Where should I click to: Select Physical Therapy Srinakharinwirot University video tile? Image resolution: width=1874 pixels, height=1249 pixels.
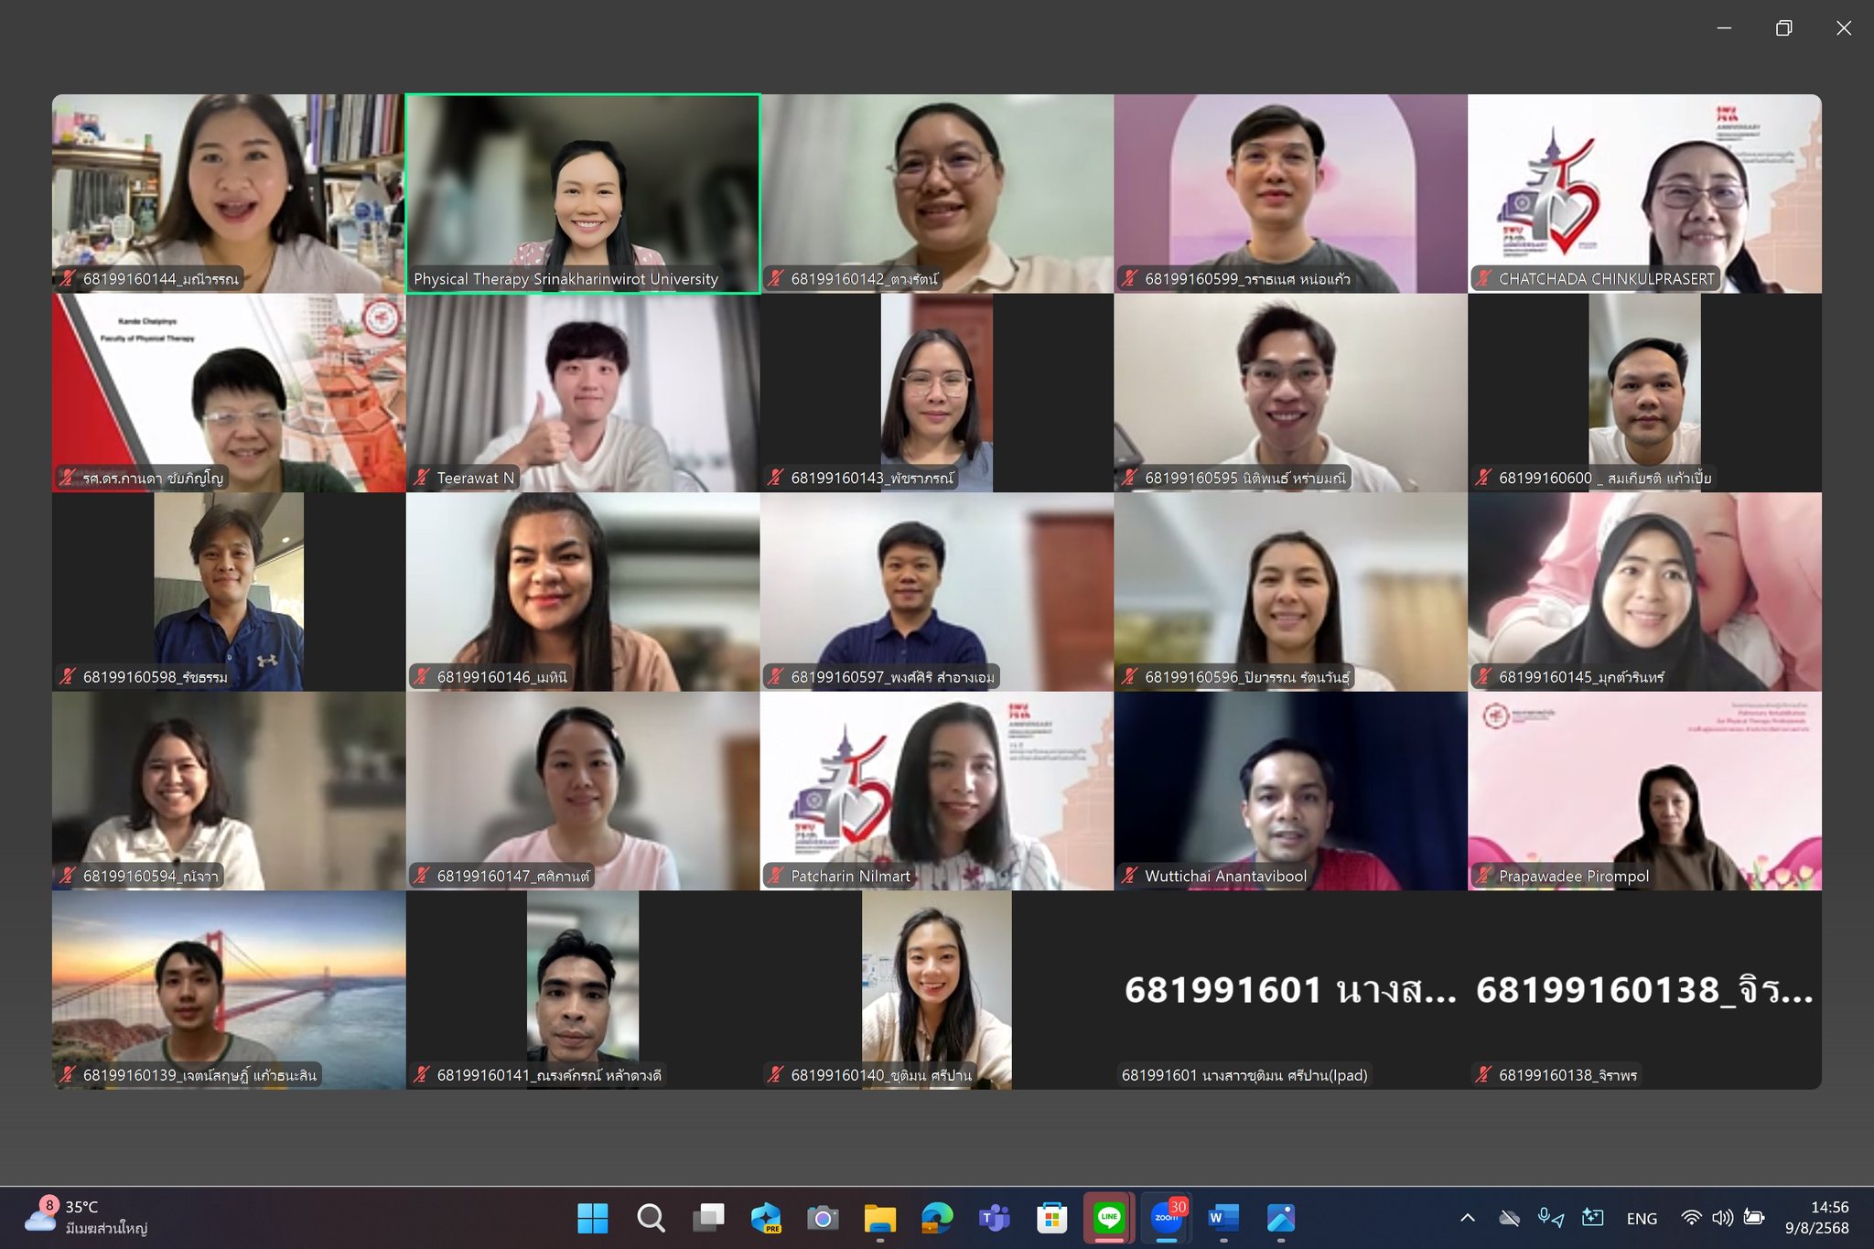[x=583, y=193]
